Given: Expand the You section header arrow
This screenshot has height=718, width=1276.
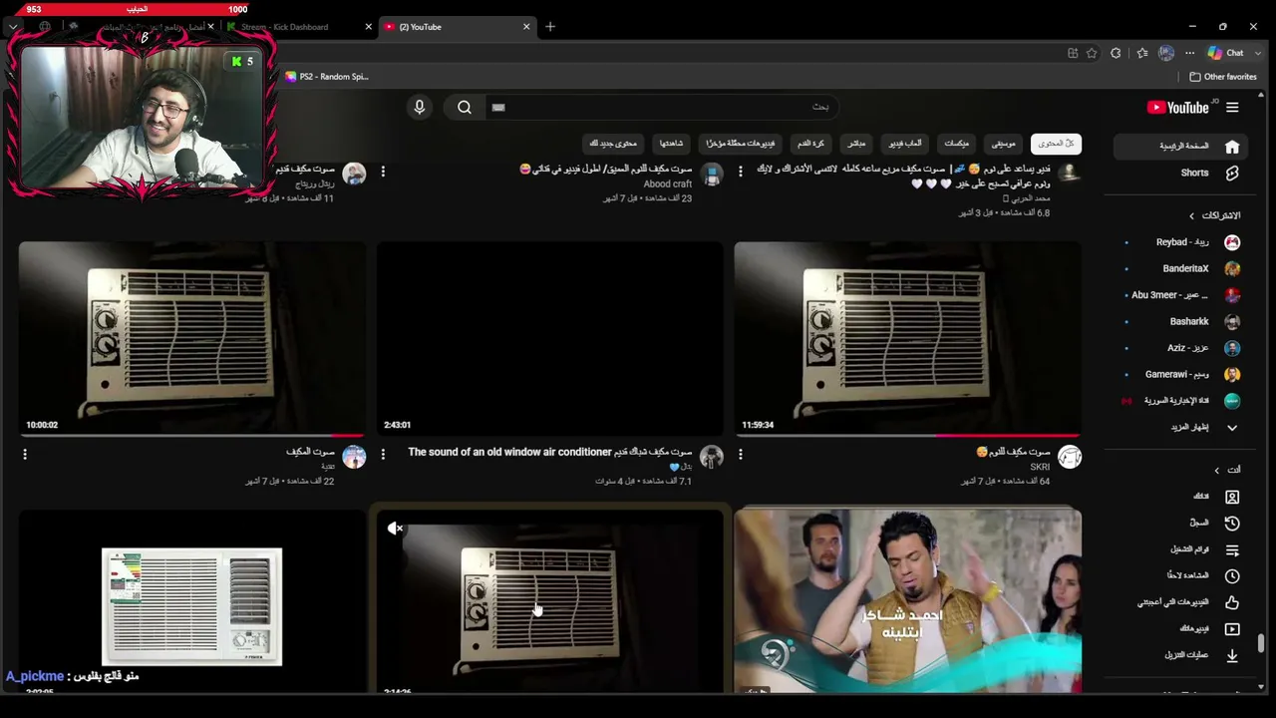Looking at the screenshot, I should pyautogui.click(x=1216, y=470).
